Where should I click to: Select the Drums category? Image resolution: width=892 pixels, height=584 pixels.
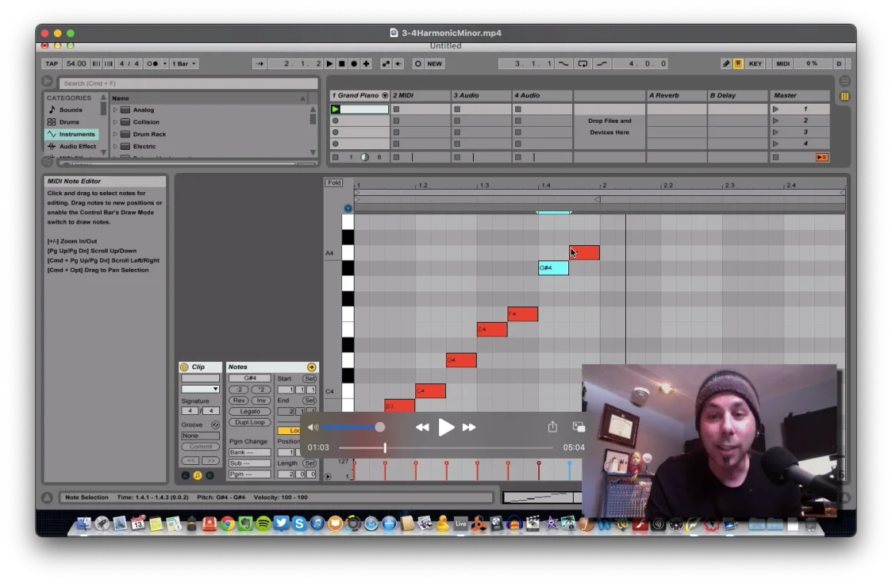pos(71,121)
